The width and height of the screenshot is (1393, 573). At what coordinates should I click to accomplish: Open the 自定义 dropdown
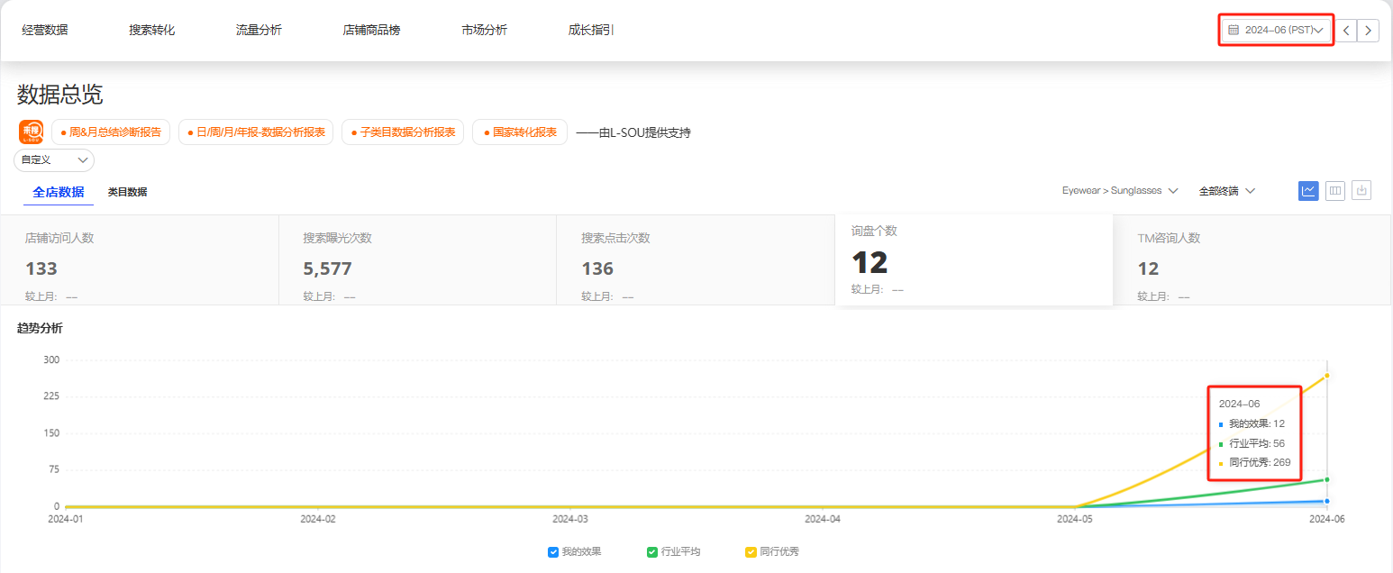click(54, 159)
